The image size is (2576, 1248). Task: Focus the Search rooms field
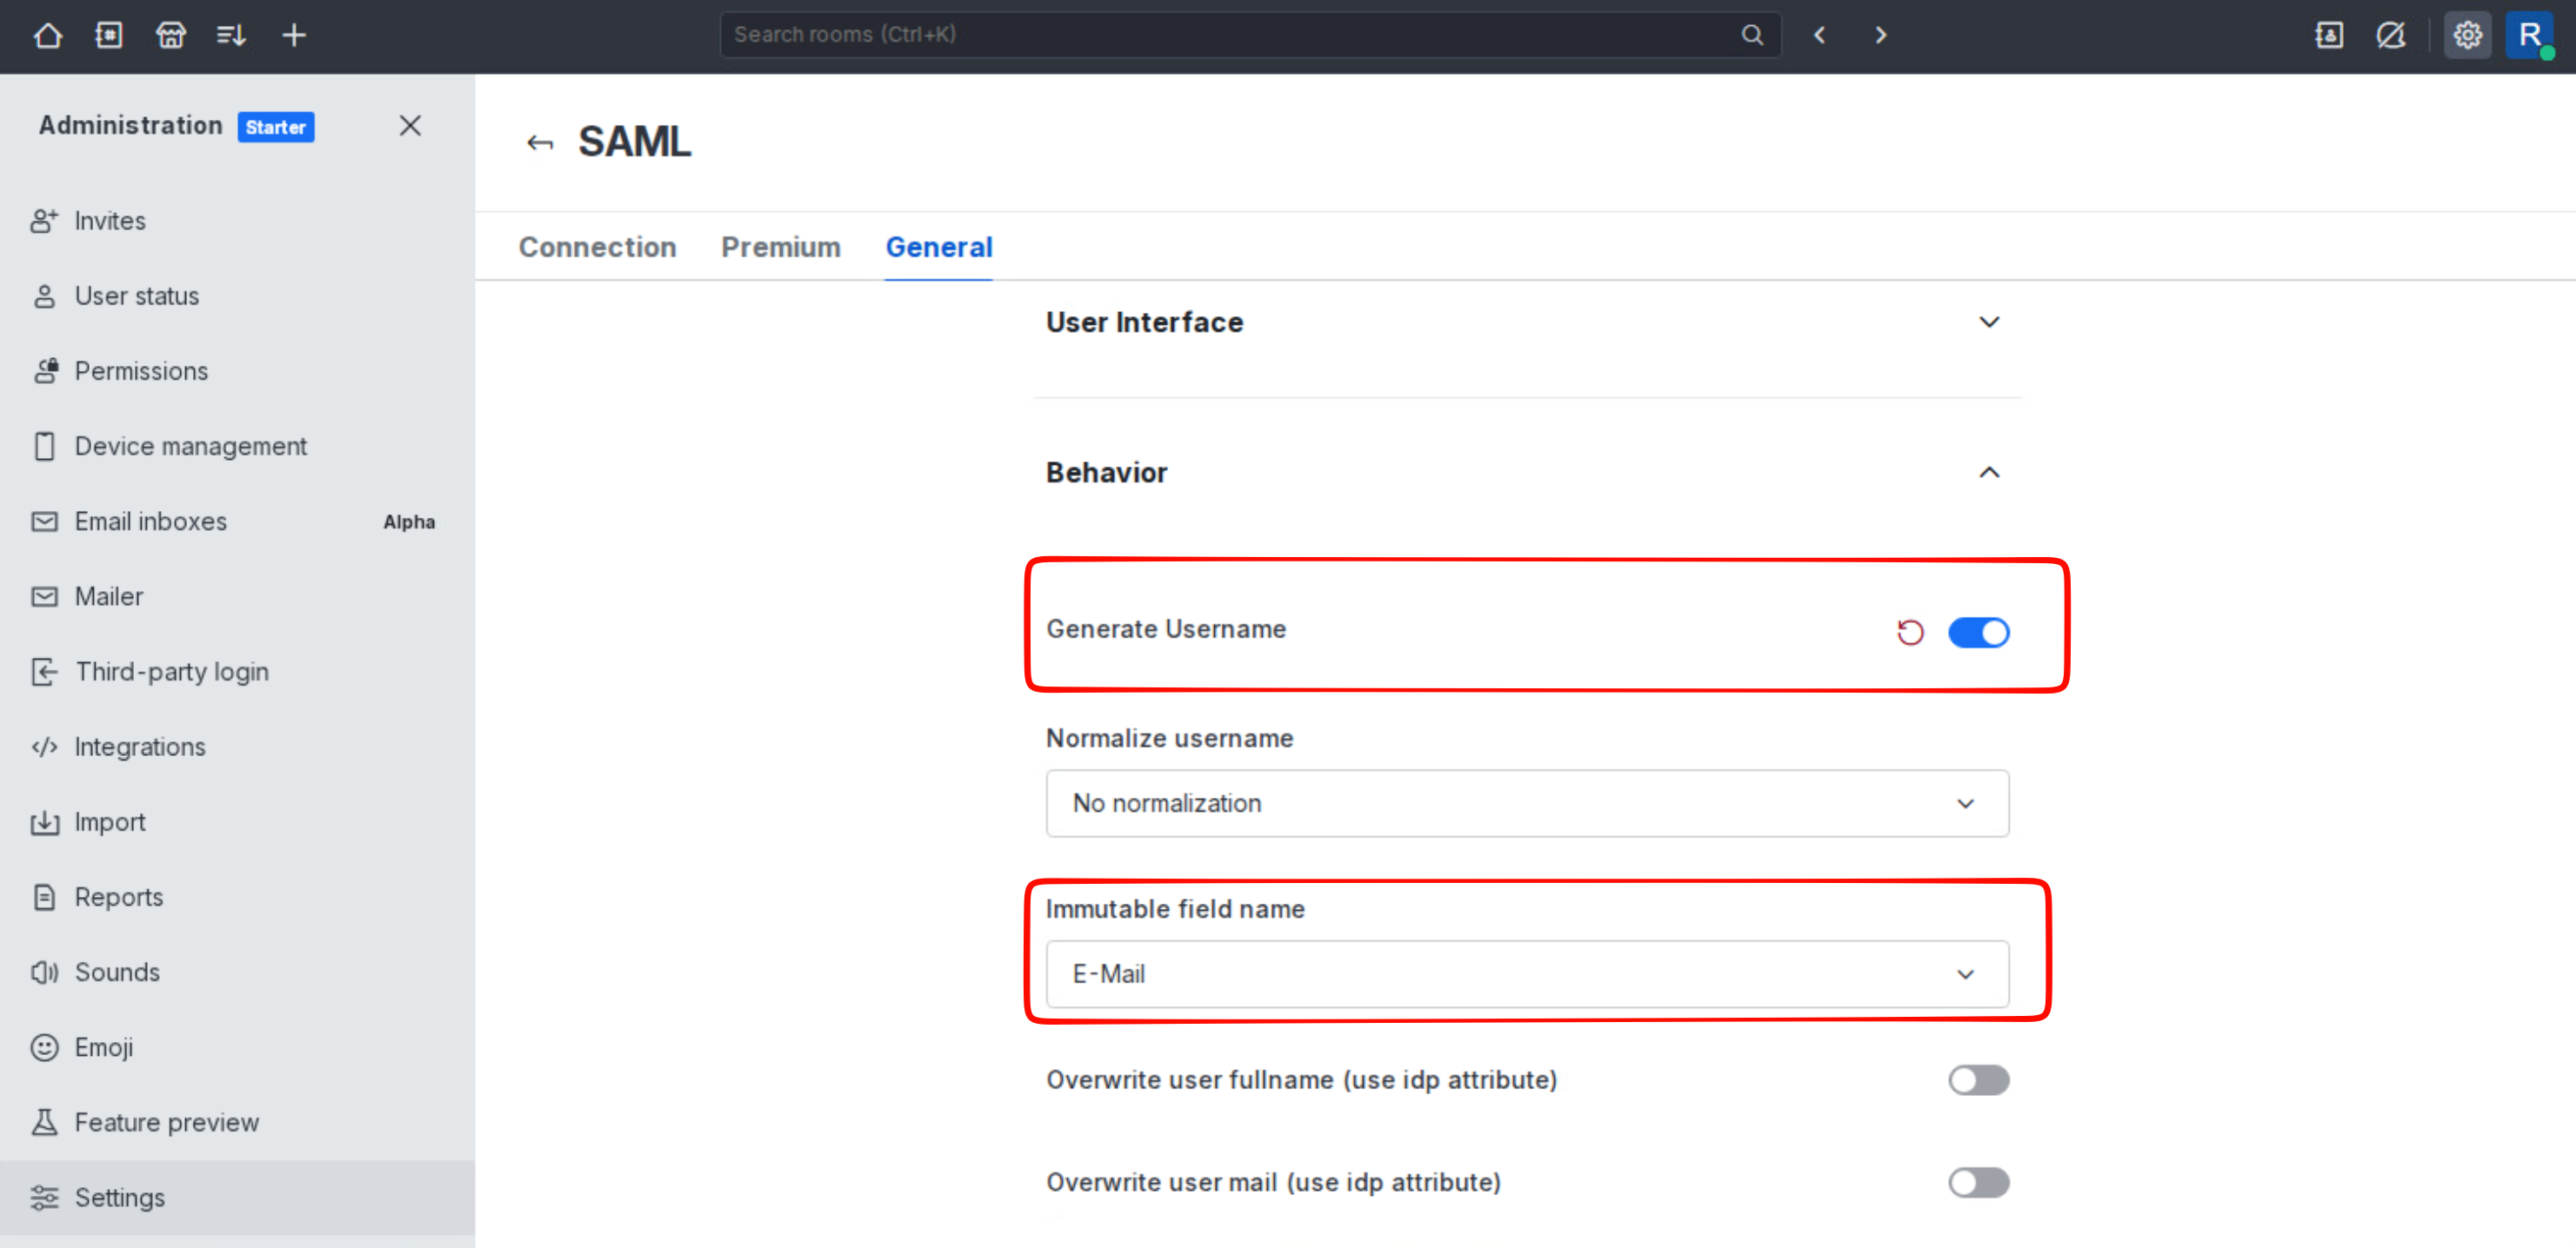[x=1250, y=35]
